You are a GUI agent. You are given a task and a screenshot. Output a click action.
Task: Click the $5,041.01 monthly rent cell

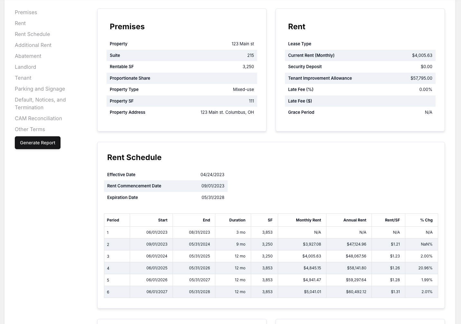312,292
